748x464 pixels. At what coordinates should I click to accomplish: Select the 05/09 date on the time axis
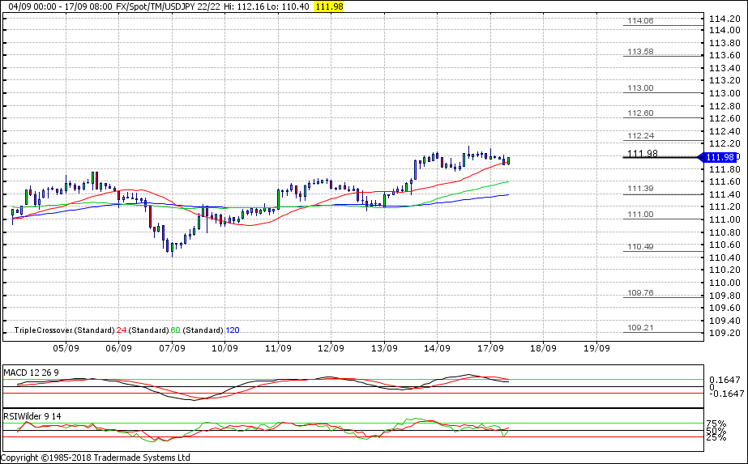(66, 349)
